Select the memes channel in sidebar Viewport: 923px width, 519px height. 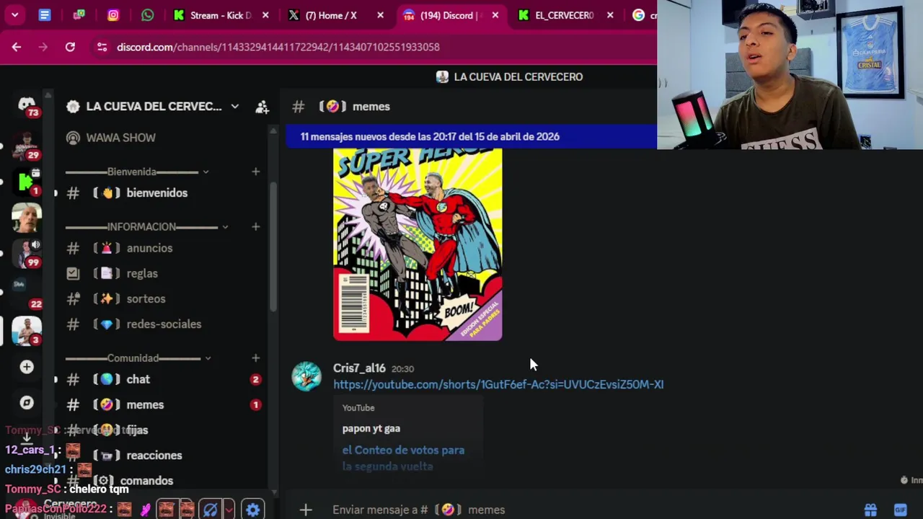click(163, 405)
